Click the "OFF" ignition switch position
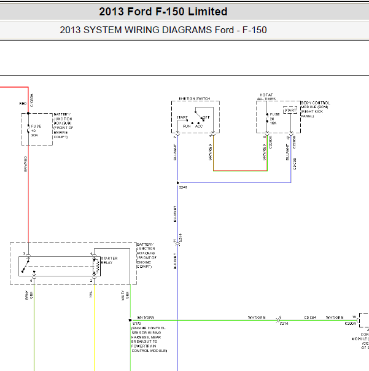This screenshot has width=369, height=371. click(206, 117)
